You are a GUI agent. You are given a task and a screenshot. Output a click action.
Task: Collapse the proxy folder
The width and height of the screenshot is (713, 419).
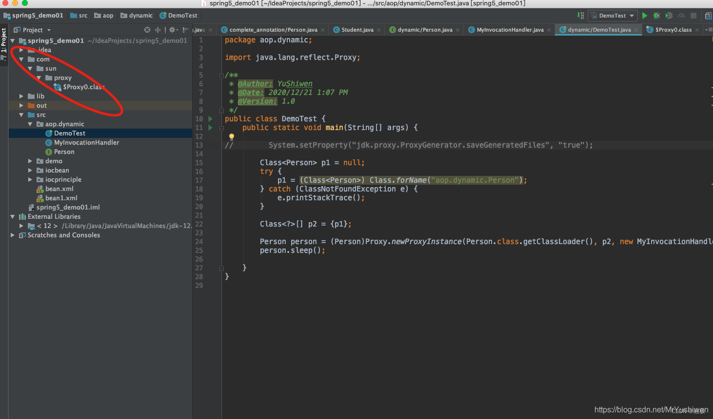click(39, 78)
